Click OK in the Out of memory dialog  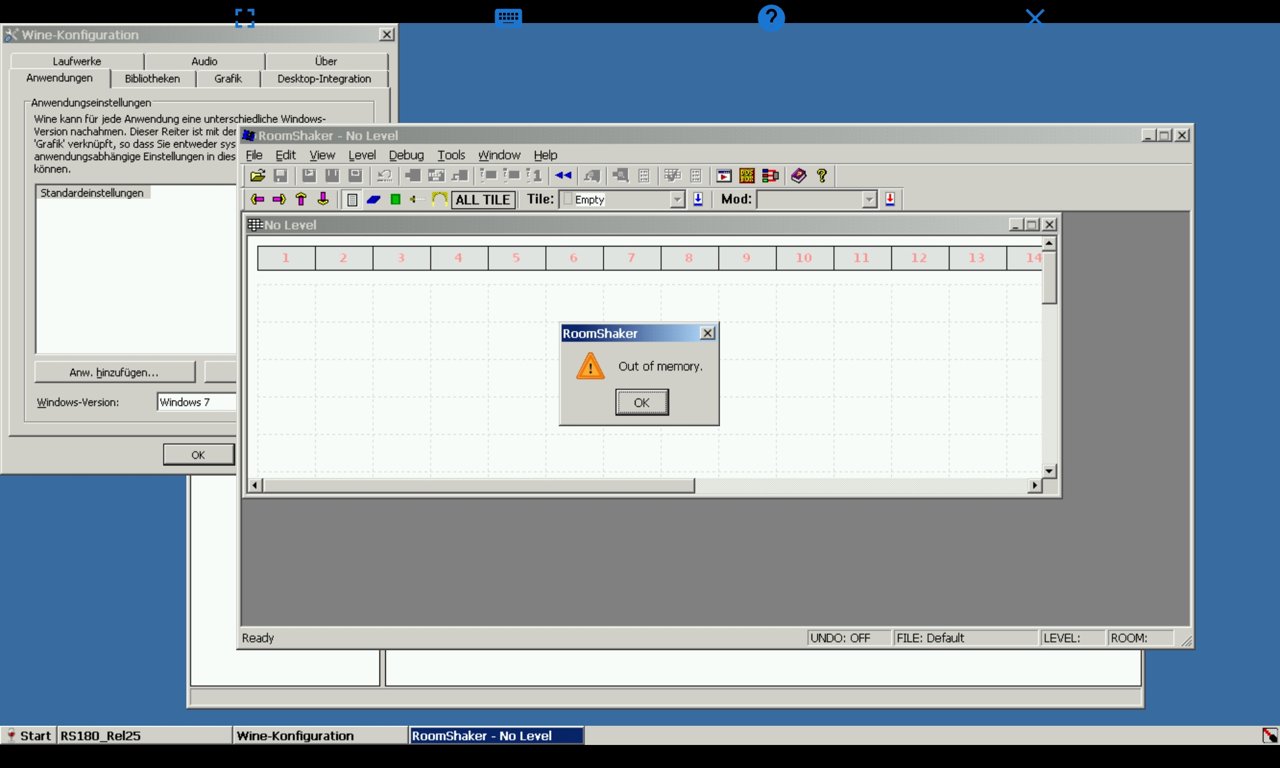[x=642, y=403]
